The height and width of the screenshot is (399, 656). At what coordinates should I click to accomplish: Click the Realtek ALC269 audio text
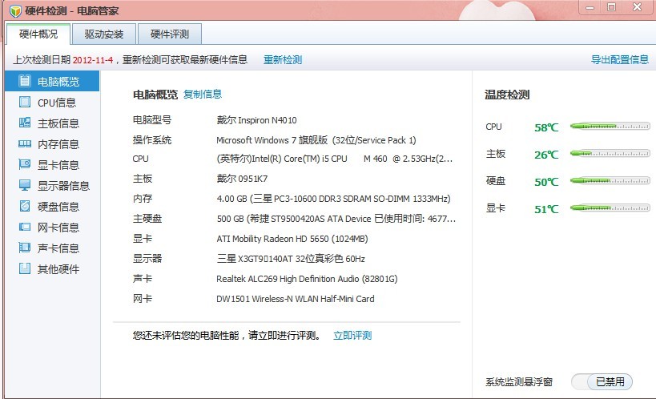point(307,279)
